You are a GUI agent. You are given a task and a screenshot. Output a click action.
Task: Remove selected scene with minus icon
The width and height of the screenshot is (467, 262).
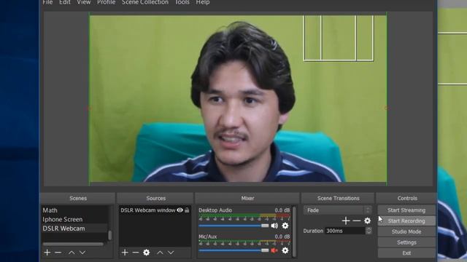pos(58,253)
